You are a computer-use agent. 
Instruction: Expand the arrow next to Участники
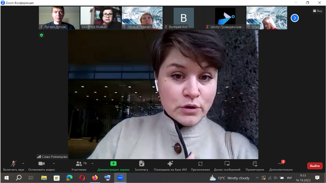[92, 163]
